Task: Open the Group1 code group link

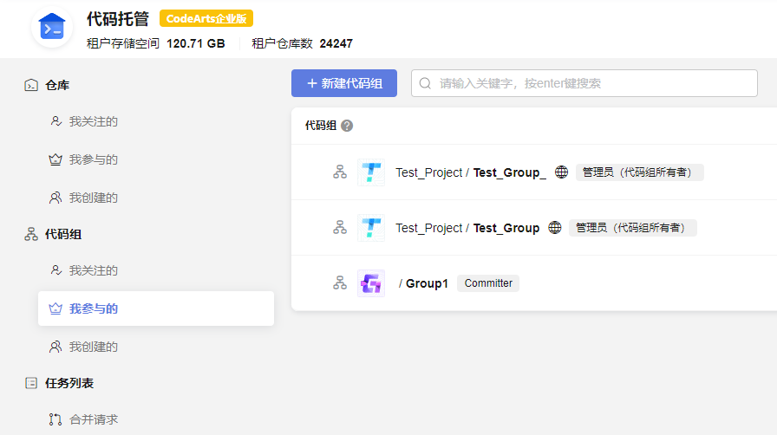Action: pos(427,283)
